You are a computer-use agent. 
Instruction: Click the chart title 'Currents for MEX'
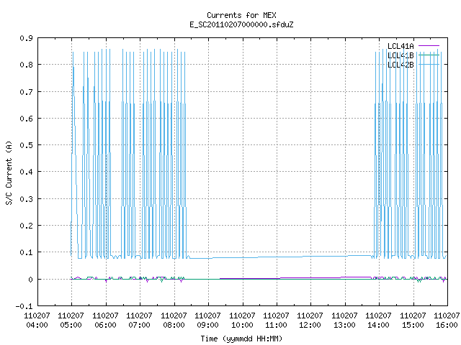241,15
